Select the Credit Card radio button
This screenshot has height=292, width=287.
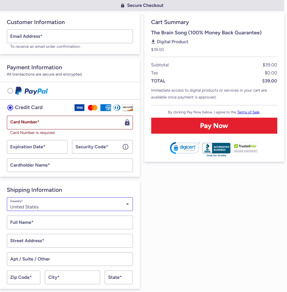click(x=10, y=107)
